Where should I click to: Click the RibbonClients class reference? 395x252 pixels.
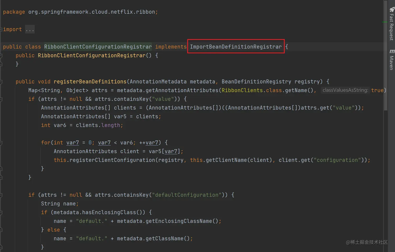click(242, 90)
